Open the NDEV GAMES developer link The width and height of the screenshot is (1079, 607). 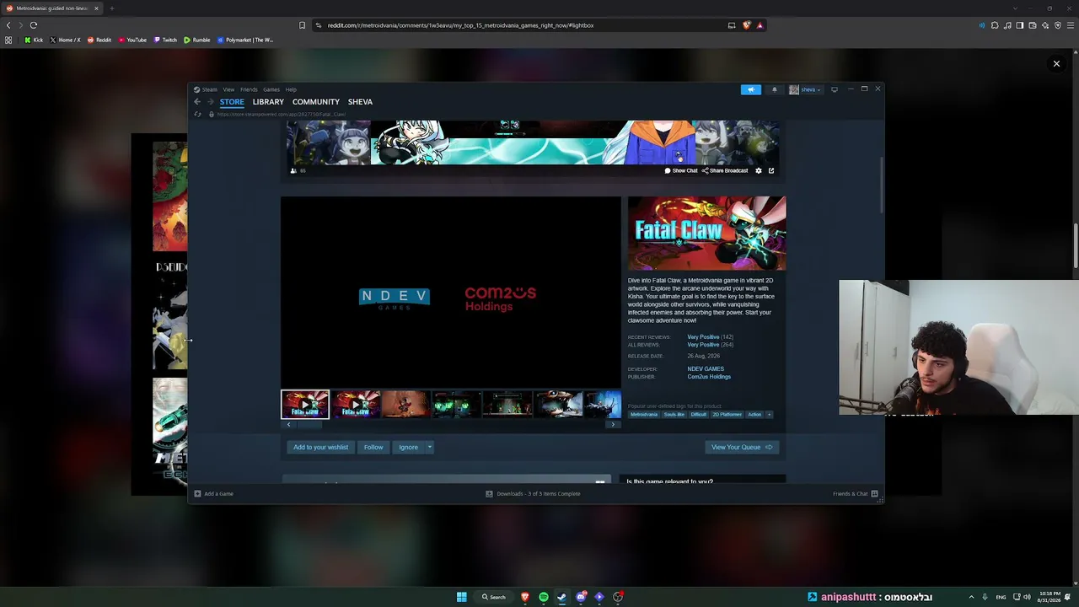point(706,369)
